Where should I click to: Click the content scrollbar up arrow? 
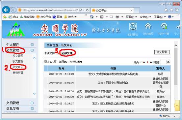176,45
